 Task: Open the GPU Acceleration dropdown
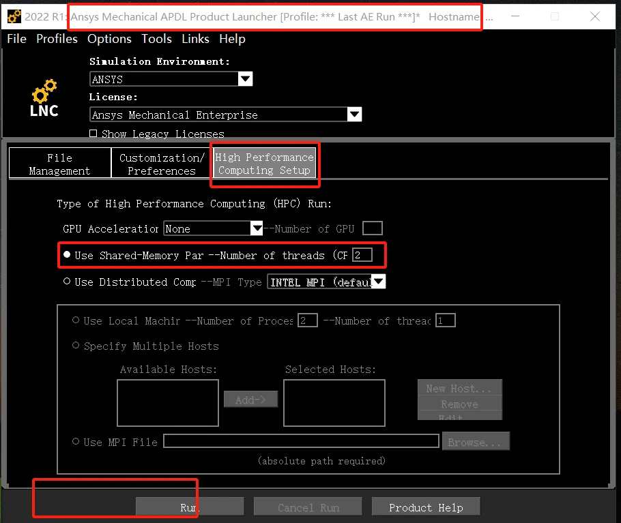tap(257, 228)
